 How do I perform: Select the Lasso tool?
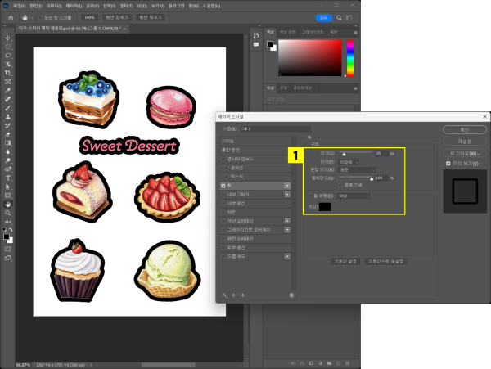pyautogui.click(x=8, y=56)
